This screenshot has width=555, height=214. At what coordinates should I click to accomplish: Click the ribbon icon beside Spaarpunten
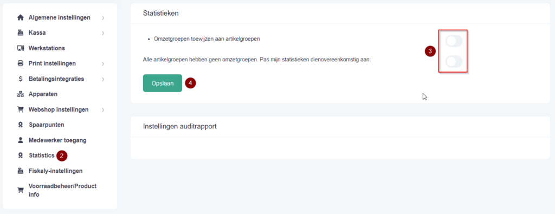pyautogui.click(x=20, y=125)
